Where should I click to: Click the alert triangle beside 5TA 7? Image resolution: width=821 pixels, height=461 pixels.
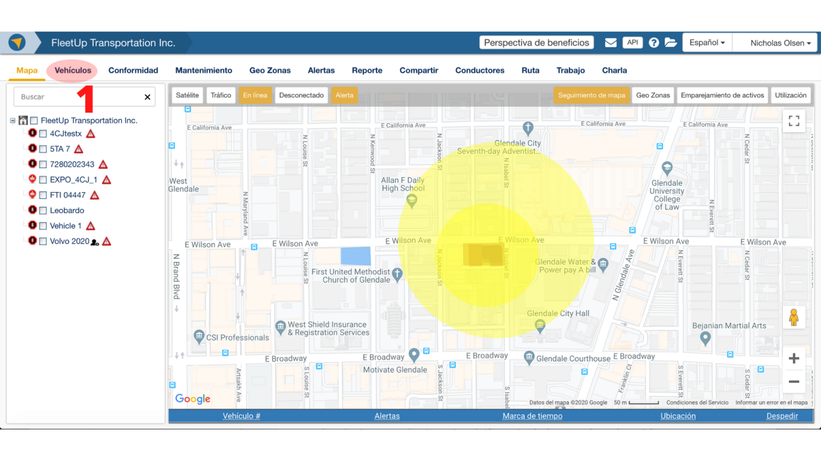pyautogui.click(x=79, y=149)
